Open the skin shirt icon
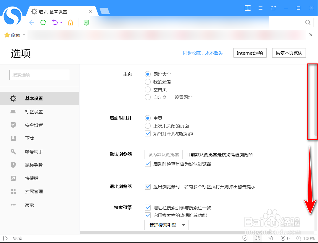 pos(273,8)
